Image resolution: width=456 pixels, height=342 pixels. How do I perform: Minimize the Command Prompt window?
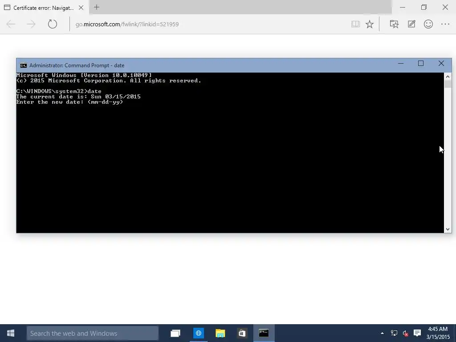[401, 63]
